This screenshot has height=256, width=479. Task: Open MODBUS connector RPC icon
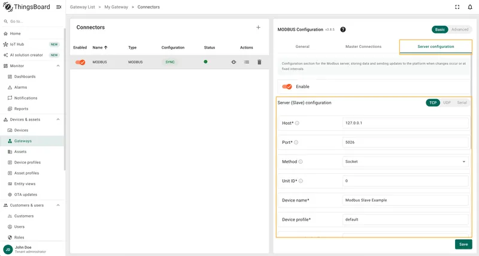point(234,62)
